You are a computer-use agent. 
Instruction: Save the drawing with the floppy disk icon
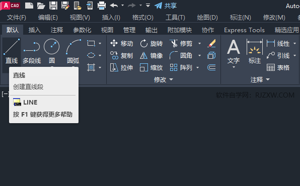53,6
